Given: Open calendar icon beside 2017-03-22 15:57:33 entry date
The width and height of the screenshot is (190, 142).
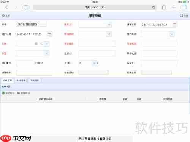Looking at the screenshot, I should point(49,34).
